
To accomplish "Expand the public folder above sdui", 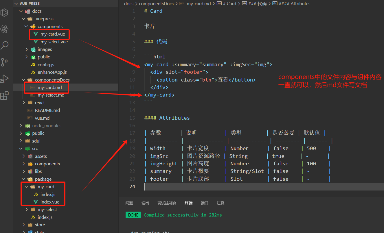I will coord(21,133).
